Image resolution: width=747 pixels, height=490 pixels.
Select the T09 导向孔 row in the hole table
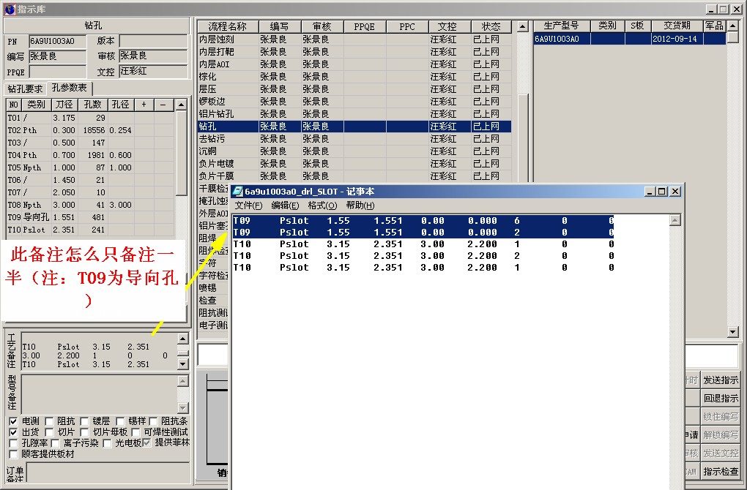click(91, 217)
